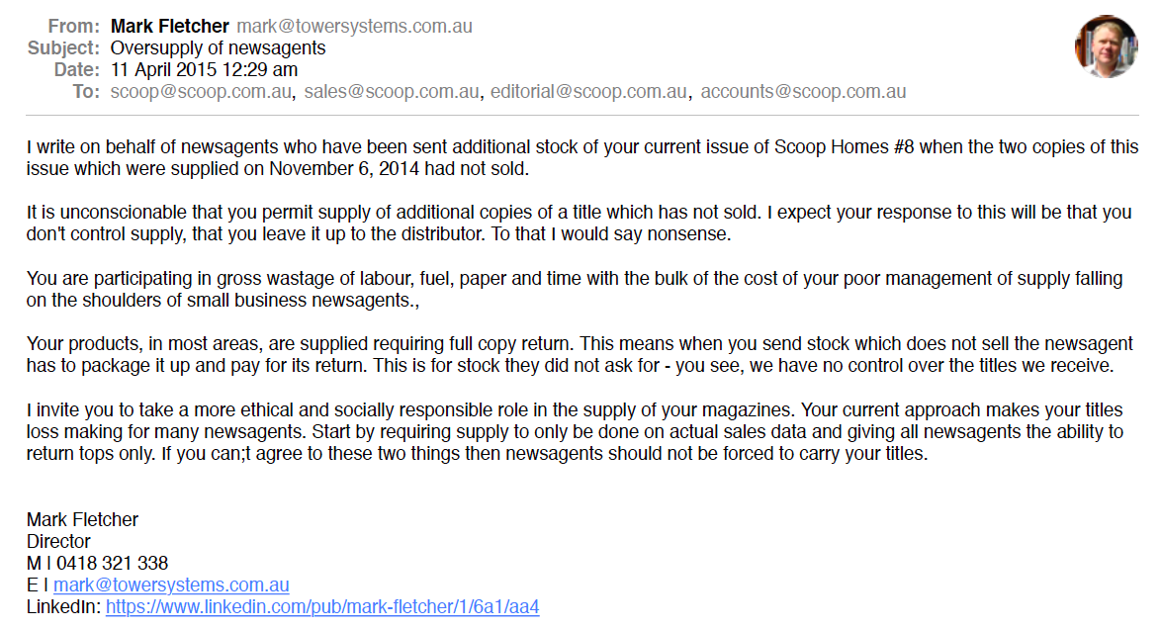Click the editorial@scoop.com.au recipient address

click(588, 92)
